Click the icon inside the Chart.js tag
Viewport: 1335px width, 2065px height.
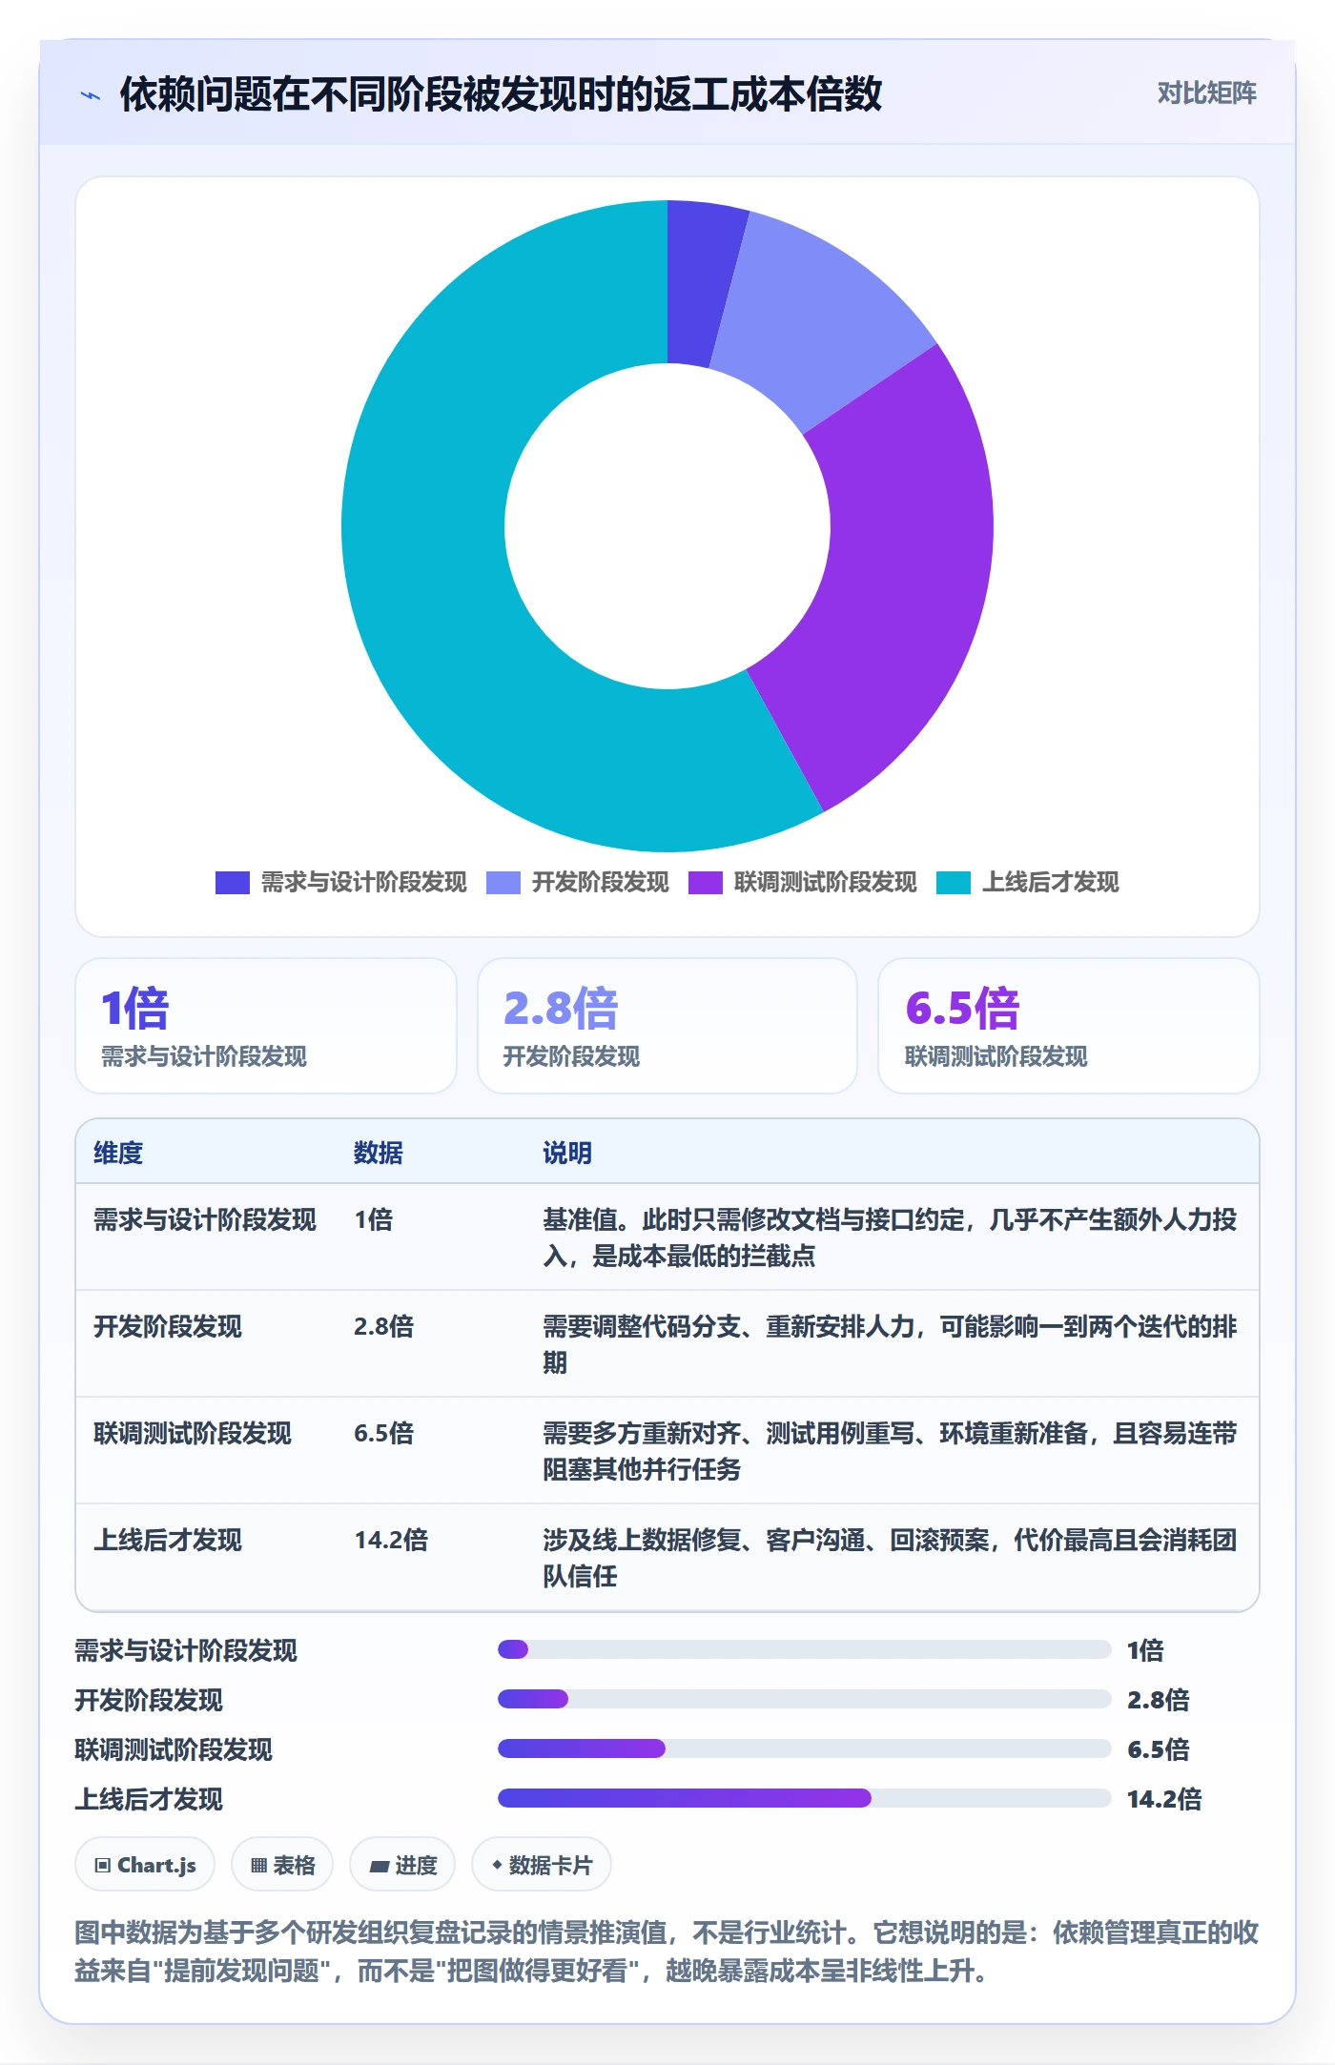pyautogui.click(x=103, y=1865)
